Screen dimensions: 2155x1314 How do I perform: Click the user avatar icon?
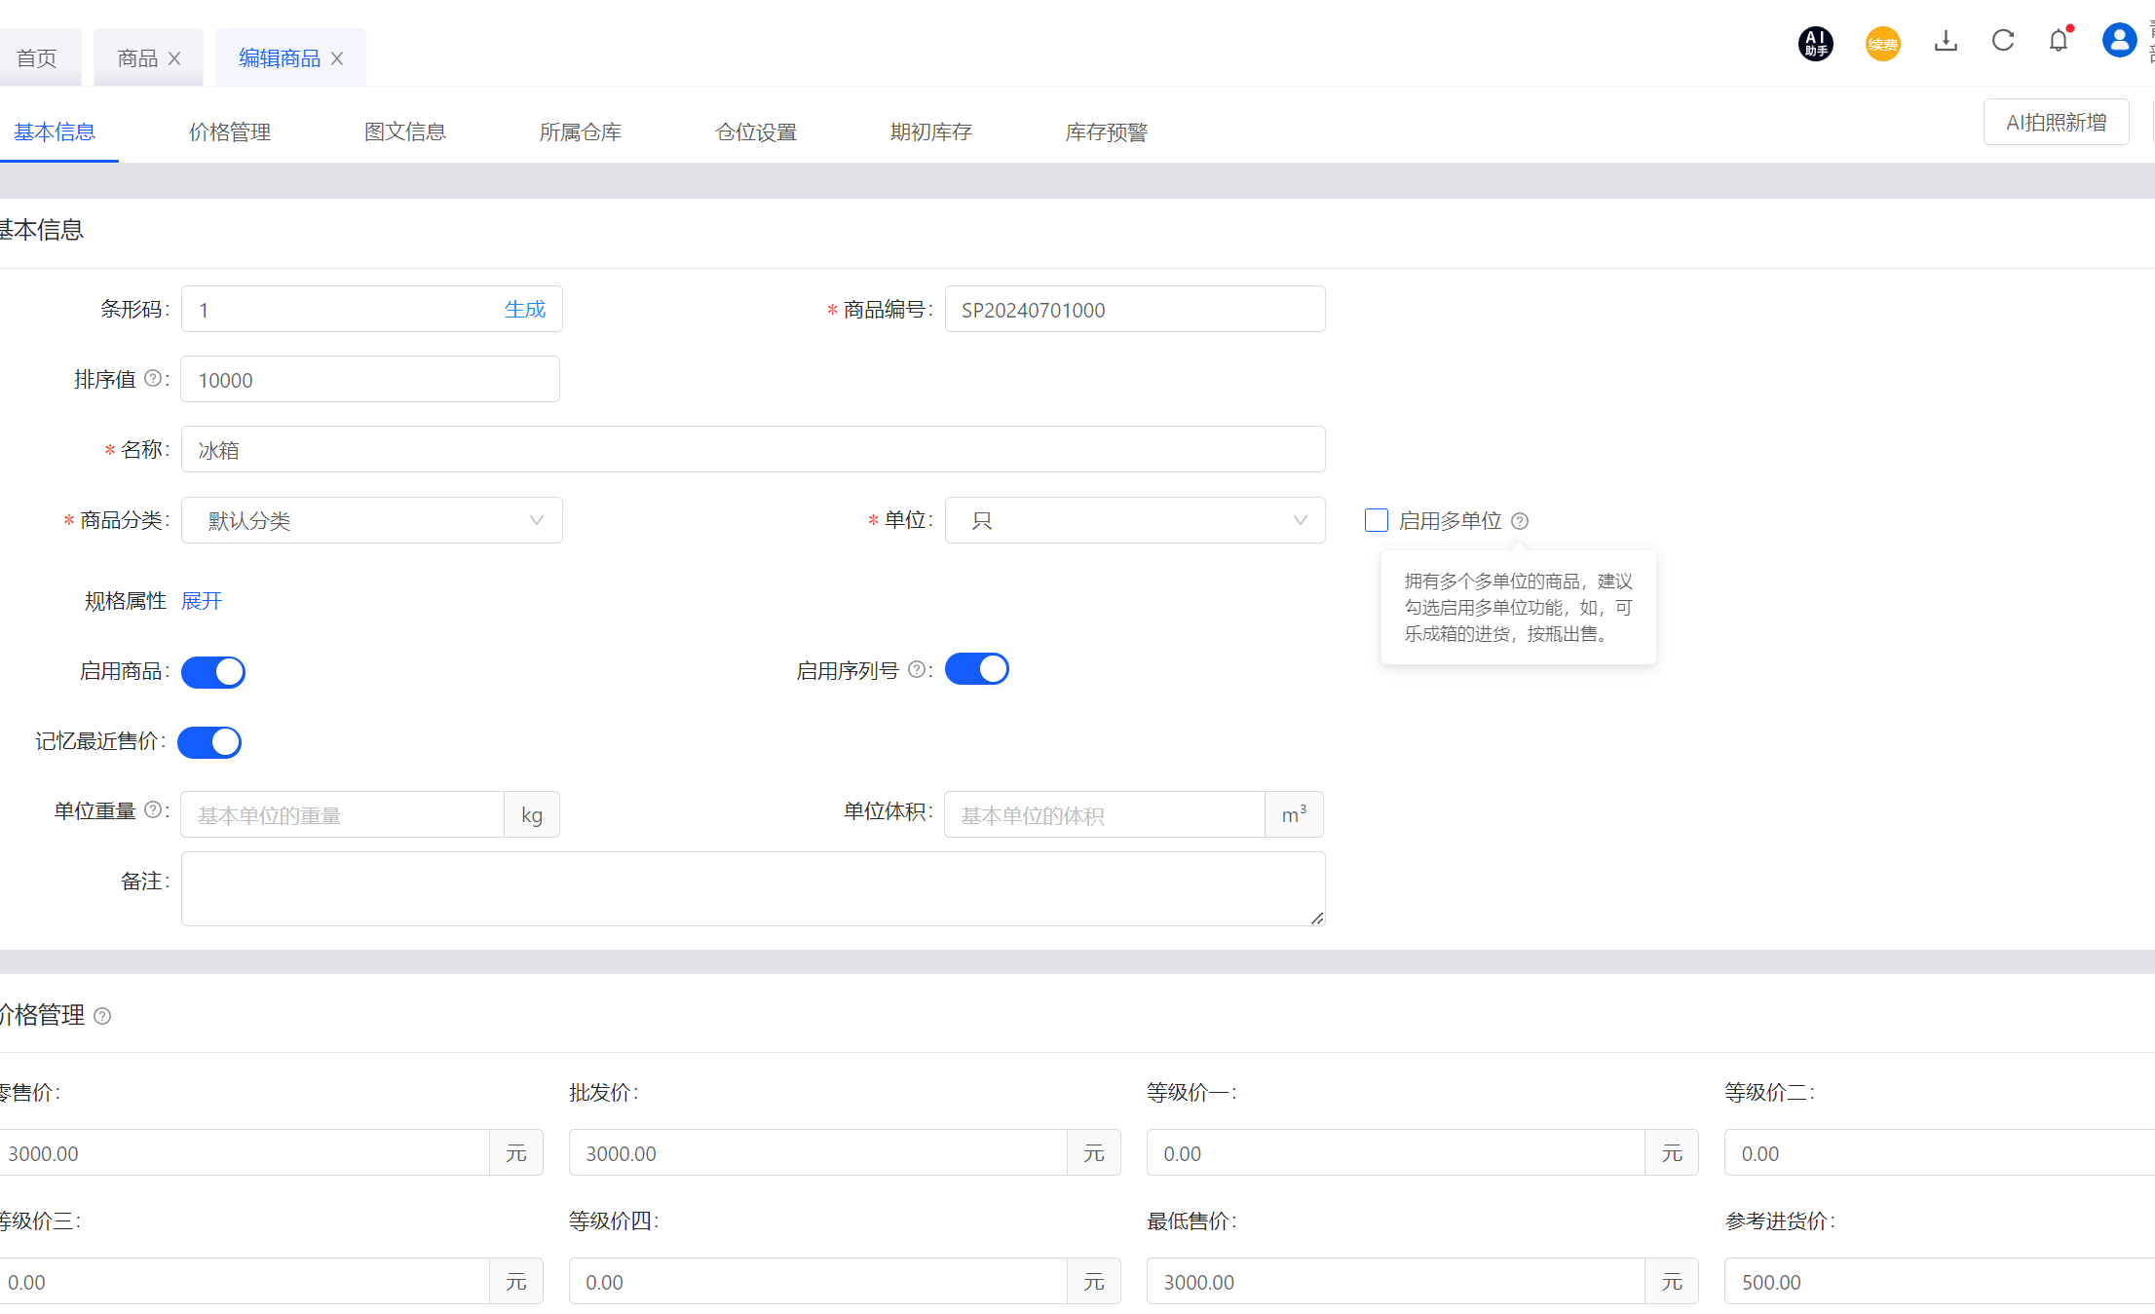(x=2119, y=41)
